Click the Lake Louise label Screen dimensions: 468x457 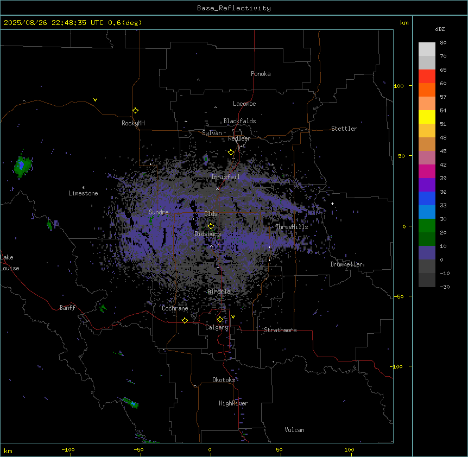click(10, 263)
